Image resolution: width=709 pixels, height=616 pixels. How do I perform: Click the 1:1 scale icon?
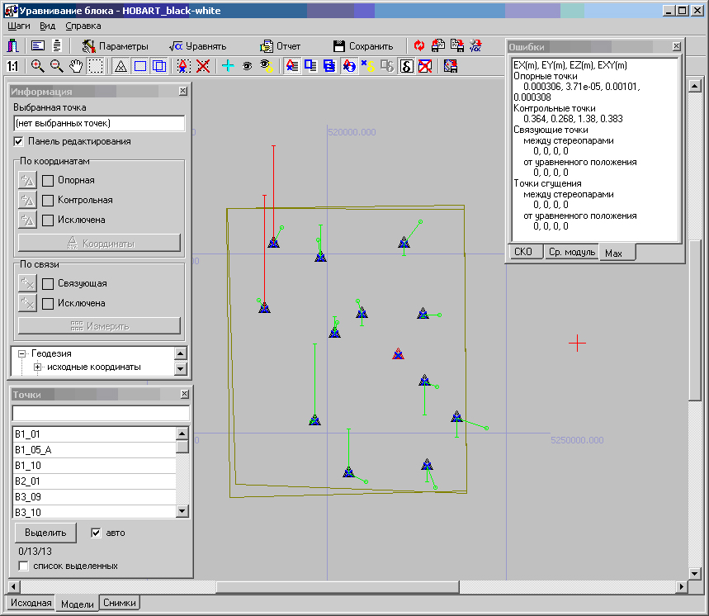pyautogui.click(x=13, y=67)
